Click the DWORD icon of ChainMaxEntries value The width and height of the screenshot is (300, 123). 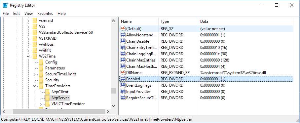[x=123, y=60]
